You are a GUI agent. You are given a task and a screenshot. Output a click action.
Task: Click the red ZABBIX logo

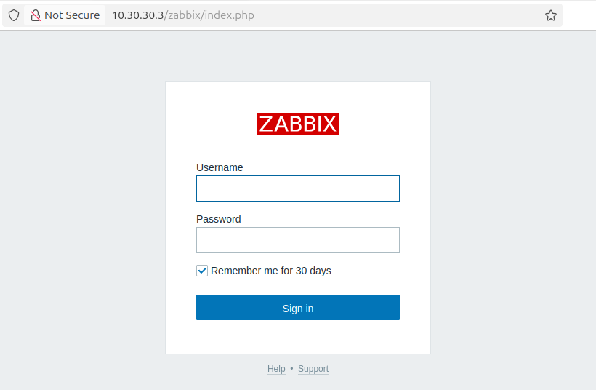298,124
